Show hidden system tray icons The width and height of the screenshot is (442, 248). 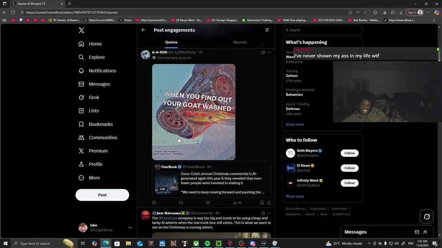[369, 244]
